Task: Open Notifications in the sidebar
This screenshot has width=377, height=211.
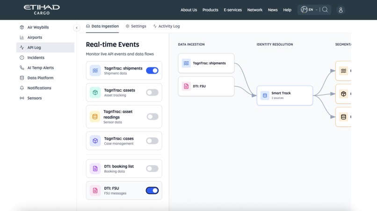Action: tap(45, 88)
